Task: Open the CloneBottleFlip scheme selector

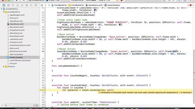Action: (x=37, y=1)
